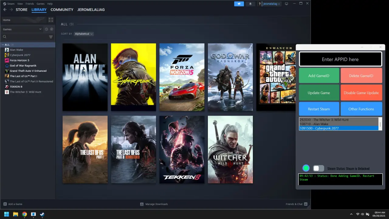Screen dimensions: 389x219
Task: Select 1091500 - Cyberpunk 2077 list entry
Action: [x=339, y=128]
